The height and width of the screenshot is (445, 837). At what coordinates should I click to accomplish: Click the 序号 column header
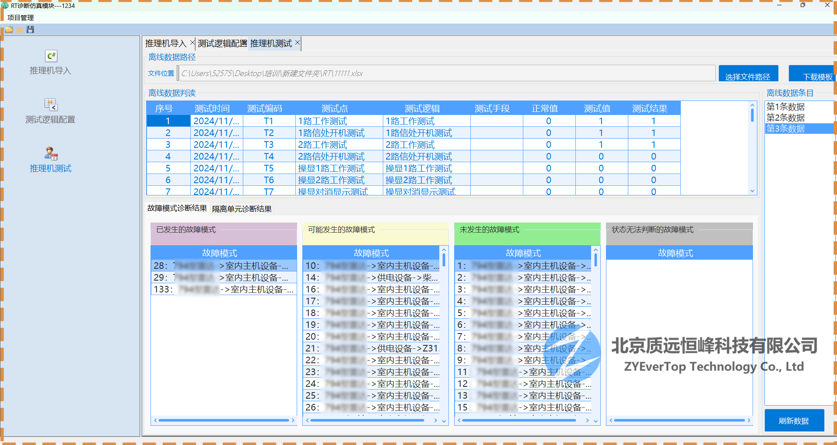164,108
